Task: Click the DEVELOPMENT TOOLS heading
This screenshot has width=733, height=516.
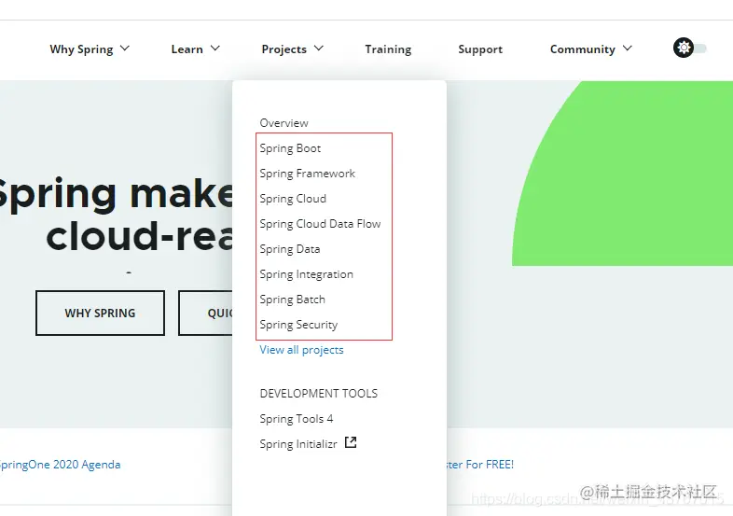Action: [x=318, y=394]
